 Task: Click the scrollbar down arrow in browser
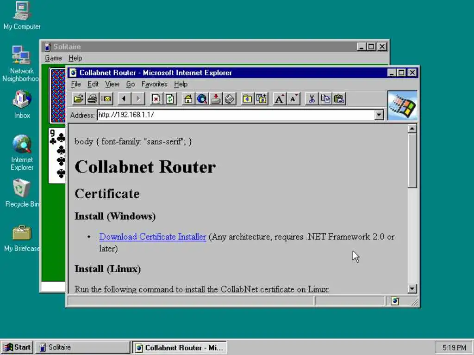[412, 288]
